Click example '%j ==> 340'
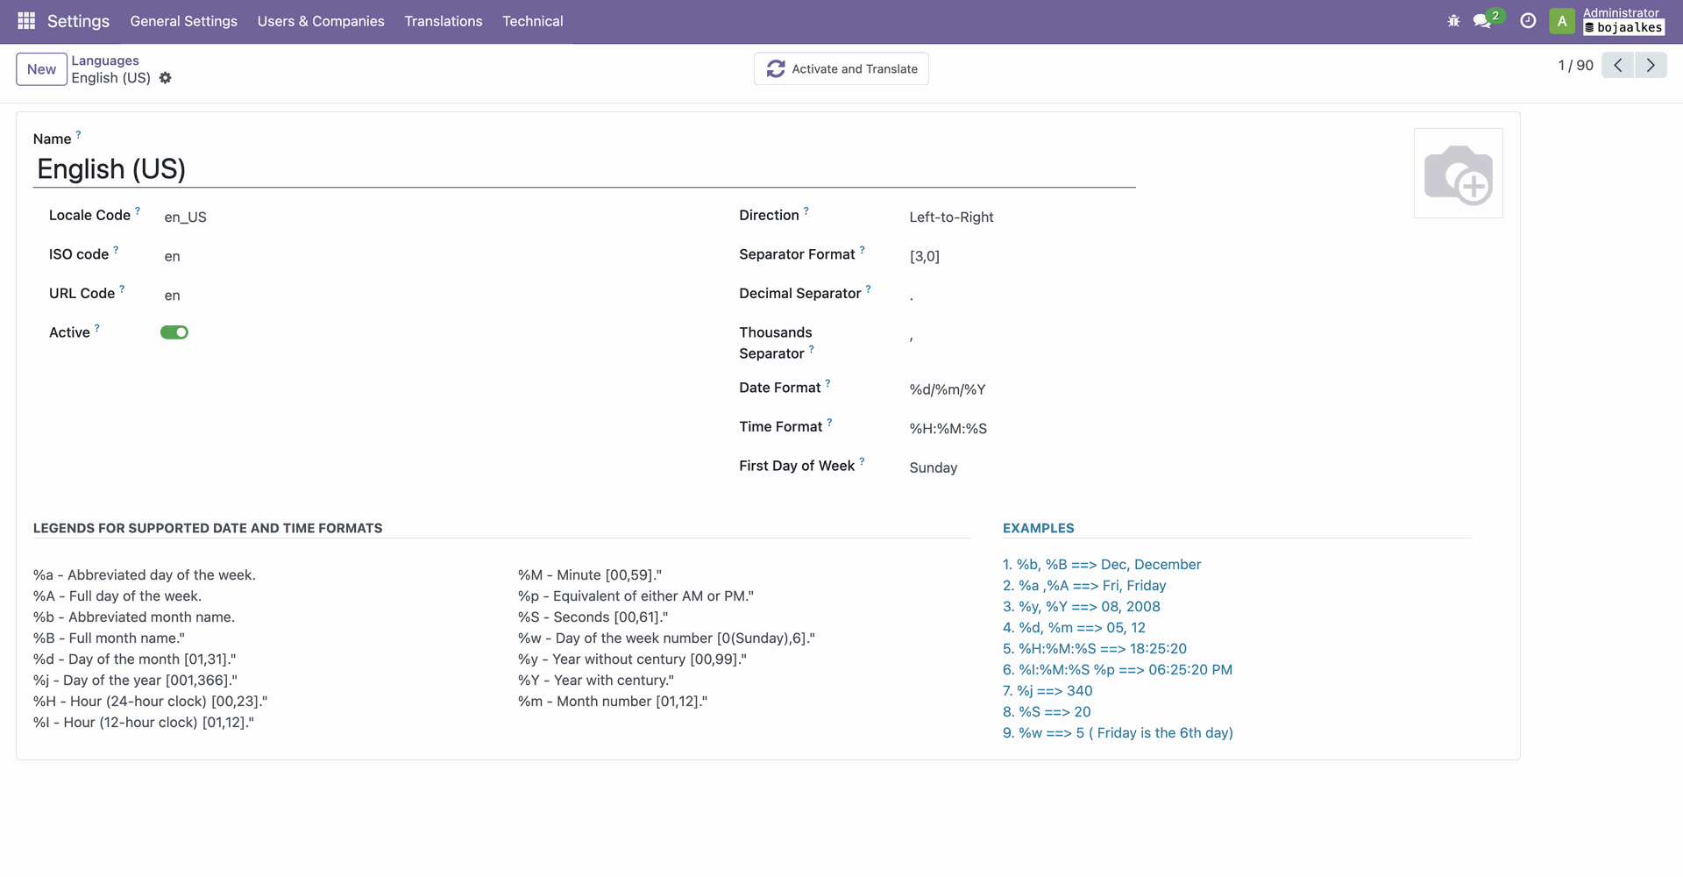This screenshot has height=877, width=1683. click(x=1047, y=691)
